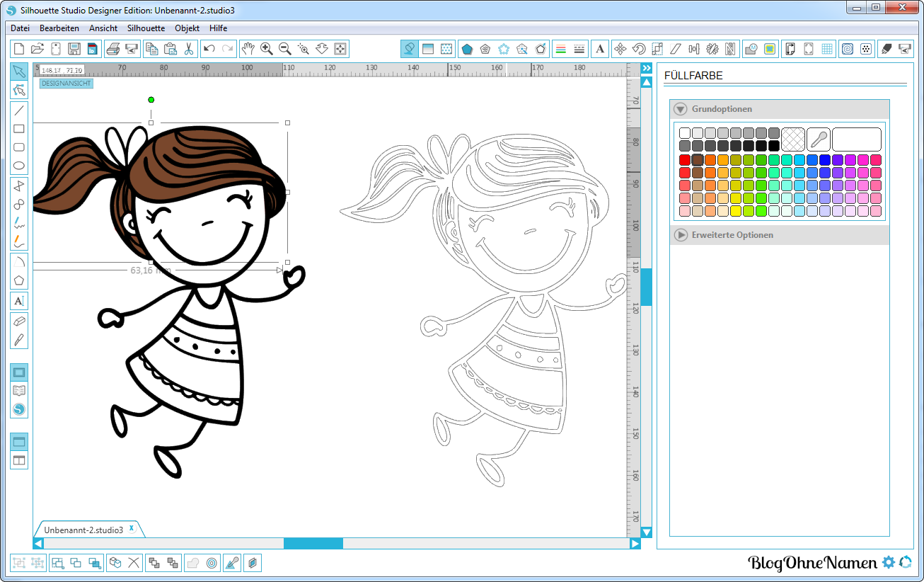This screenshot has height=582, width=924.
Task: Toggle the Design View page button
Action: pyautogui.click(x=19, y=372)
